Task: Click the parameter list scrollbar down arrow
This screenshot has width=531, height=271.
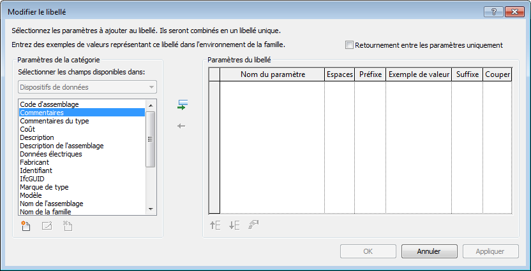Action: coord(151,209)
